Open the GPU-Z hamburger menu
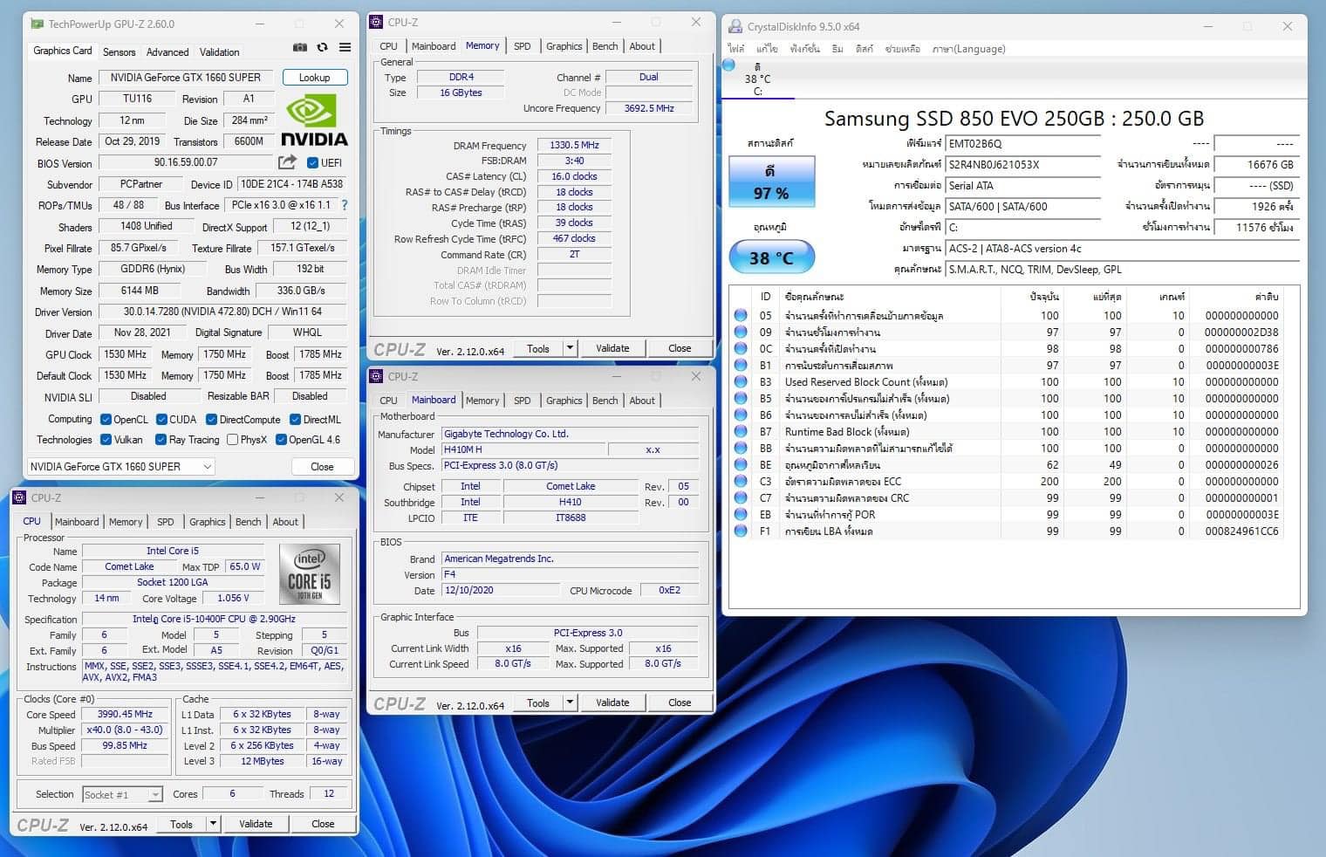 point(345,47)
